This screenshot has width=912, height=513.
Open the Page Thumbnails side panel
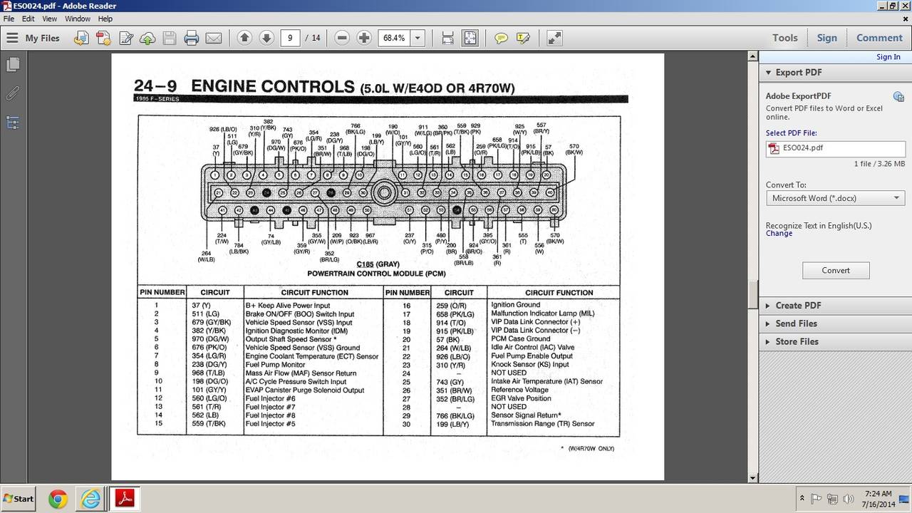tap(12, 66)
